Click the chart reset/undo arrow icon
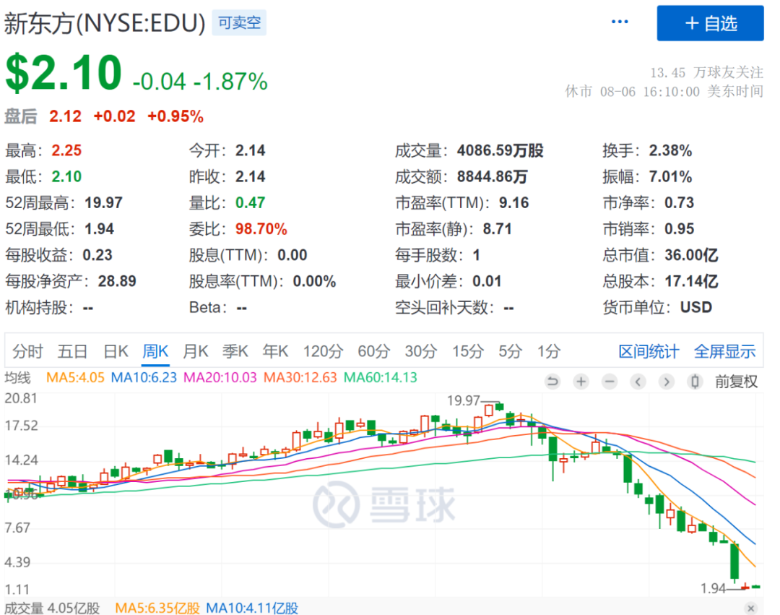Screen dimensions: 780x615 coord(552,382)
